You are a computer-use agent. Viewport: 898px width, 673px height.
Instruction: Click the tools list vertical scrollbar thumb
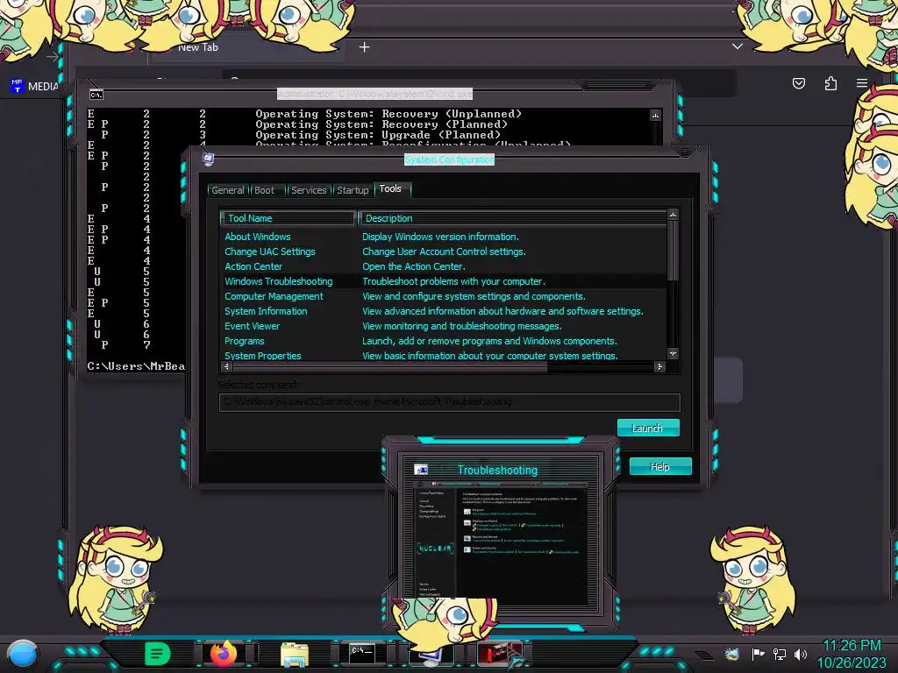(673, 250)
